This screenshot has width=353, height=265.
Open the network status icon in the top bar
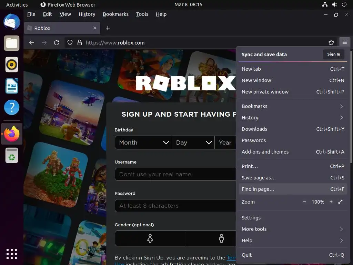point(325,4)
